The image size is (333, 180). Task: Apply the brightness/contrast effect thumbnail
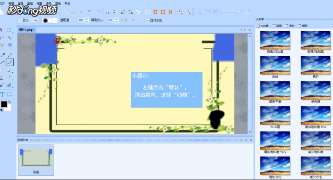point(275,40)
